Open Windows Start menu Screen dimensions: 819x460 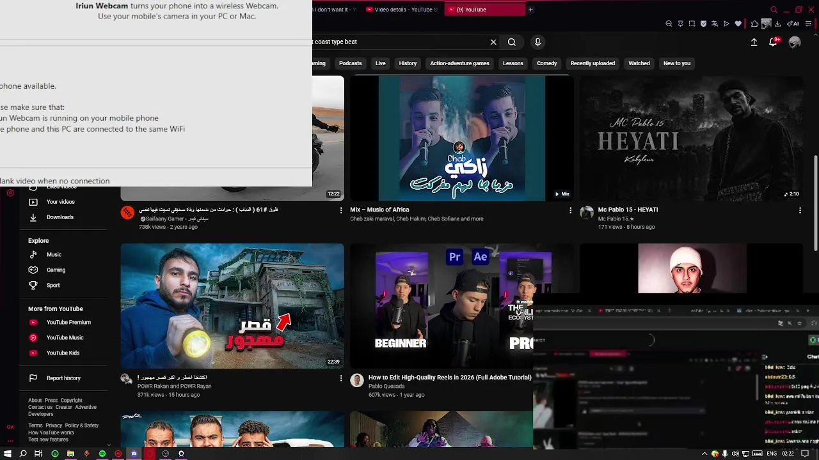point(8,454)
